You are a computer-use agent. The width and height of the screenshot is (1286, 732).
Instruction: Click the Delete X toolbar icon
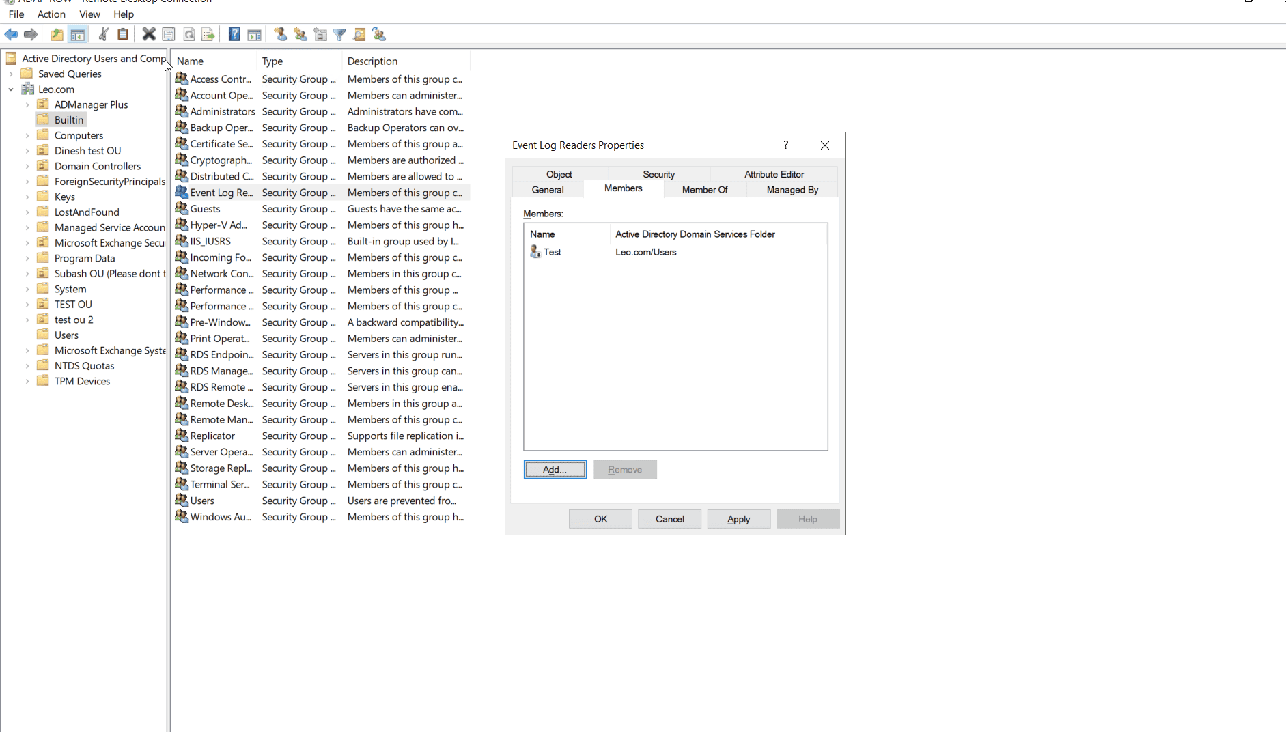(x=149, y=34)
